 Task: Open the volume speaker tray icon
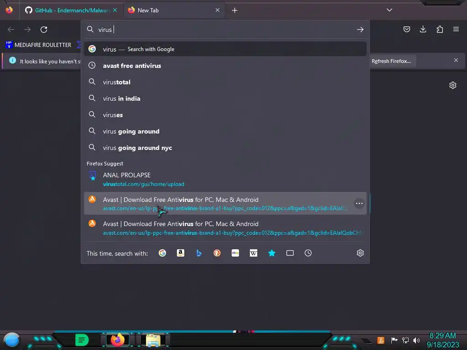(416, 340)
